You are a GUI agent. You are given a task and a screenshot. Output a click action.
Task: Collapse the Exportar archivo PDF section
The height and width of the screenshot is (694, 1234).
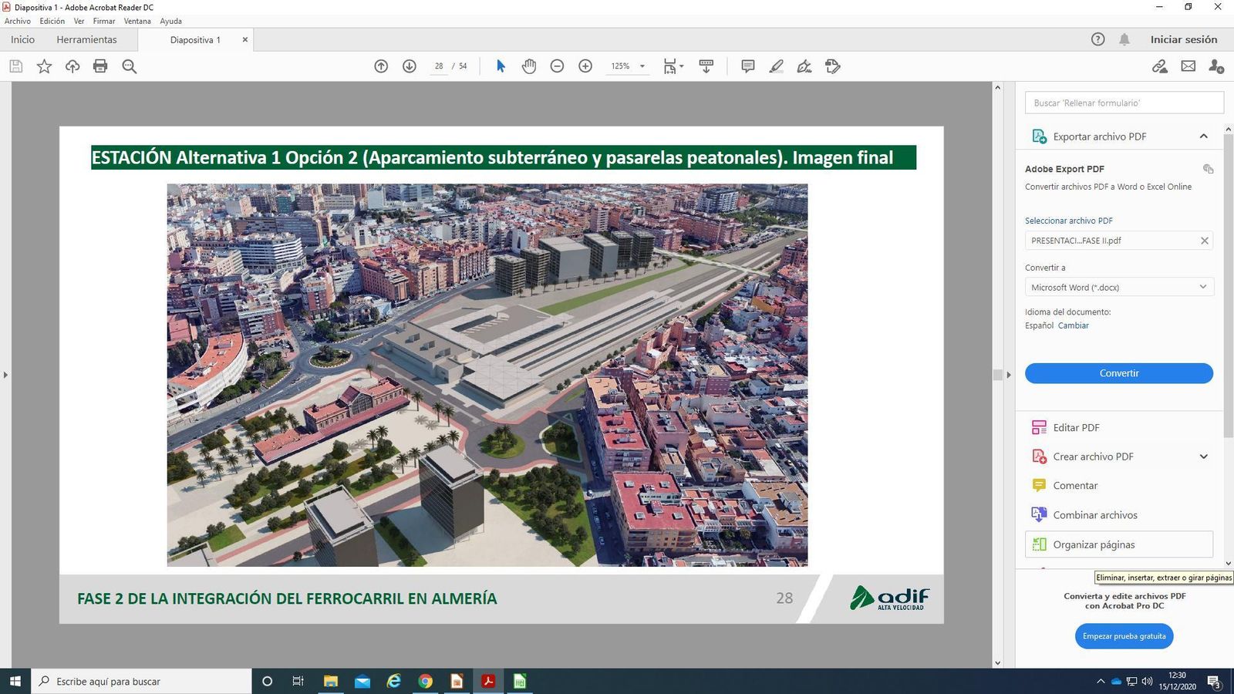pyautogui.click(x=1203, y=136)
